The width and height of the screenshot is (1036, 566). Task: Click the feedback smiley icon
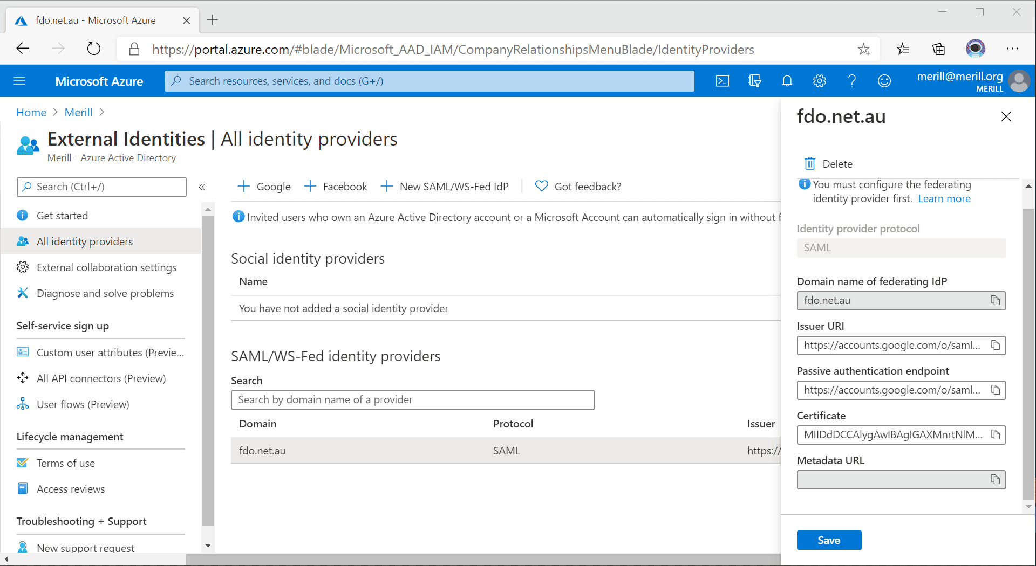[x=884, y=81]
